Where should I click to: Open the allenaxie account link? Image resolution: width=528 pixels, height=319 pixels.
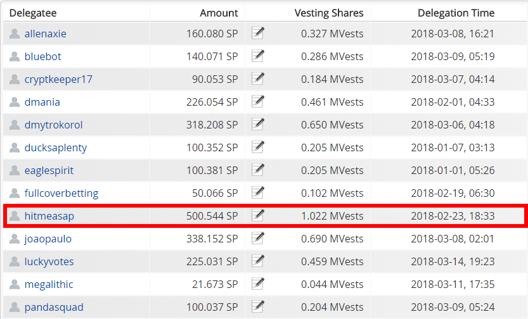click(45, 34)
